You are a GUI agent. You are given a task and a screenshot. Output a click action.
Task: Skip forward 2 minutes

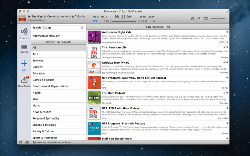(x=151, y=17)
